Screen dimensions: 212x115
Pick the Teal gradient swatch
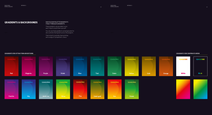[97, 66]
